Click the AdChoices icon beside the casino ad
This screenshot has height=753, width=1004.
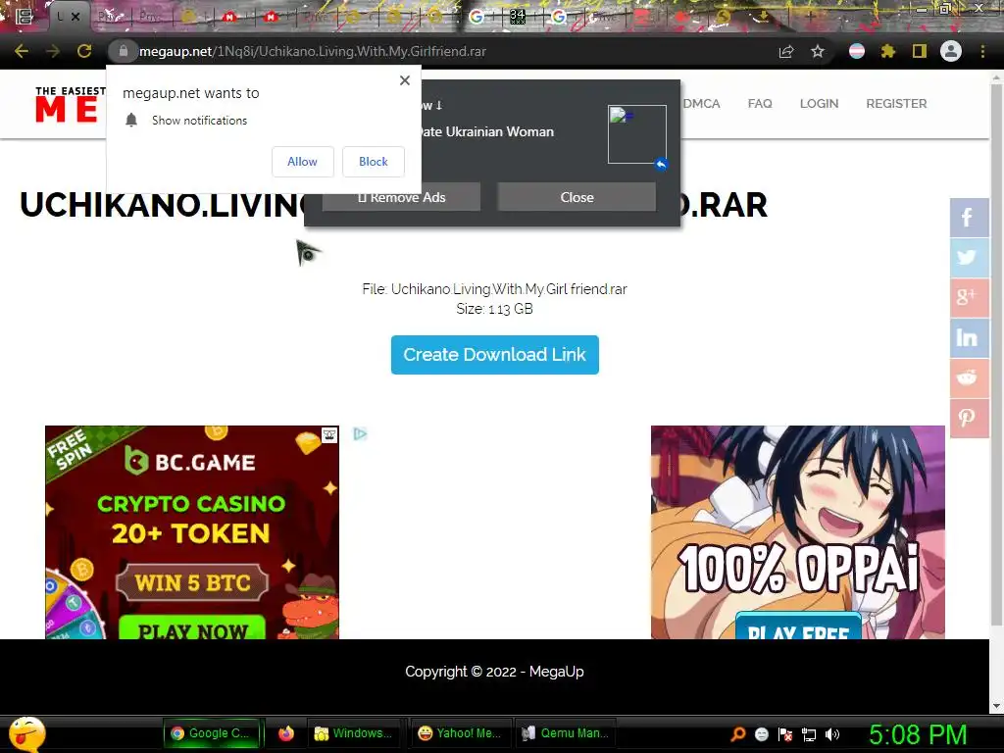click(360, 434)
